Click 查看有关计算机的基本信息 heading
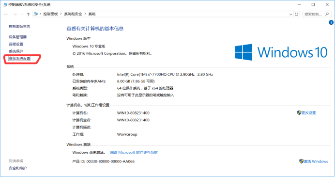Viewport: 335px width, 177px height. point(95,29)
